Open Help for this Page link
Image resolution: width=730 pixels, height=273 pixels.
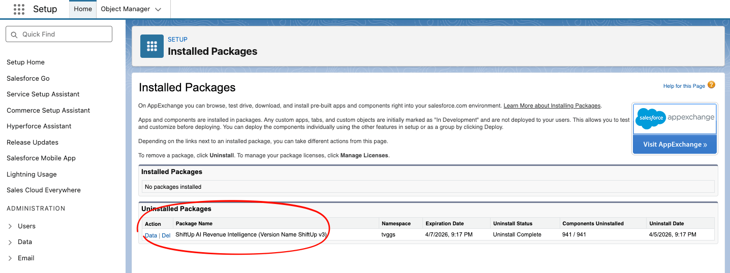pos(684,86)
